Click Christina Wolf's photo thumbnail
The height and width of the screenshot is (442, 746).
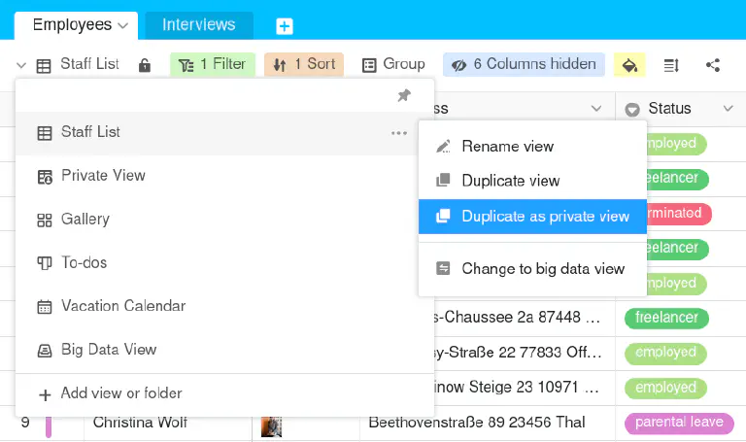[x=272, y=425]
